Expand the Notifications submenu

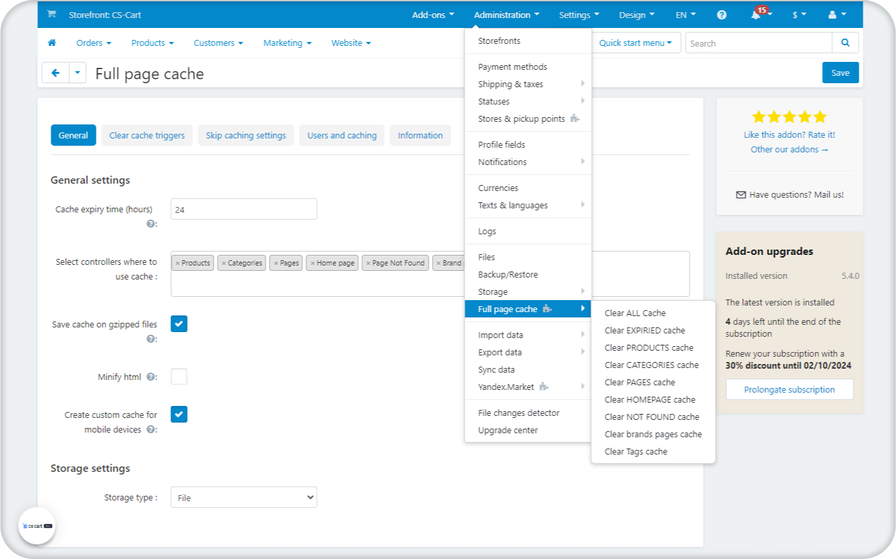pos(528,162)
